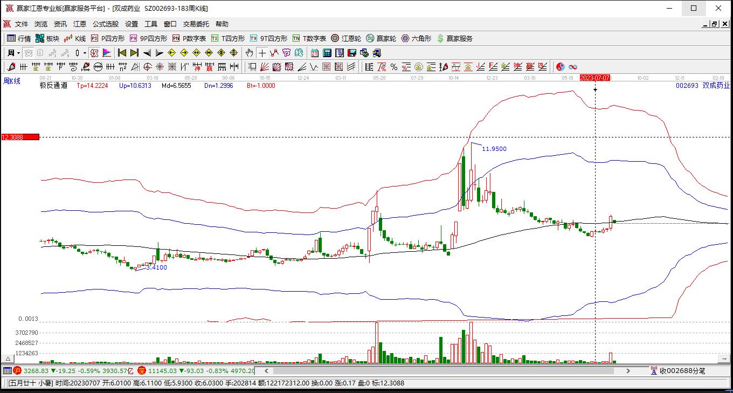Select the 2023-07-07 date marker

pyautogui.click(x=595, y=78)
